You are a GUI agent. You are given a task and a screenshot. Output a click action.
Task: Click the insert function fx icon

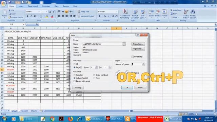(x=37, y=24)
